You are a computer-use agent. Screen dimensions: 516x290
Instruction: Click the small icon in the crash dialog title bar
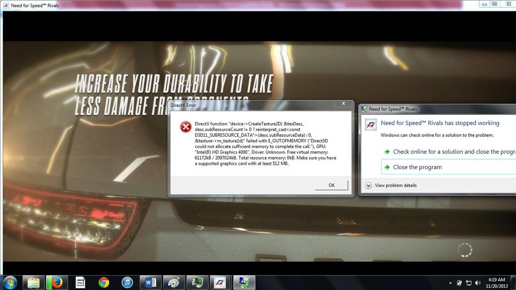(364, 109)
